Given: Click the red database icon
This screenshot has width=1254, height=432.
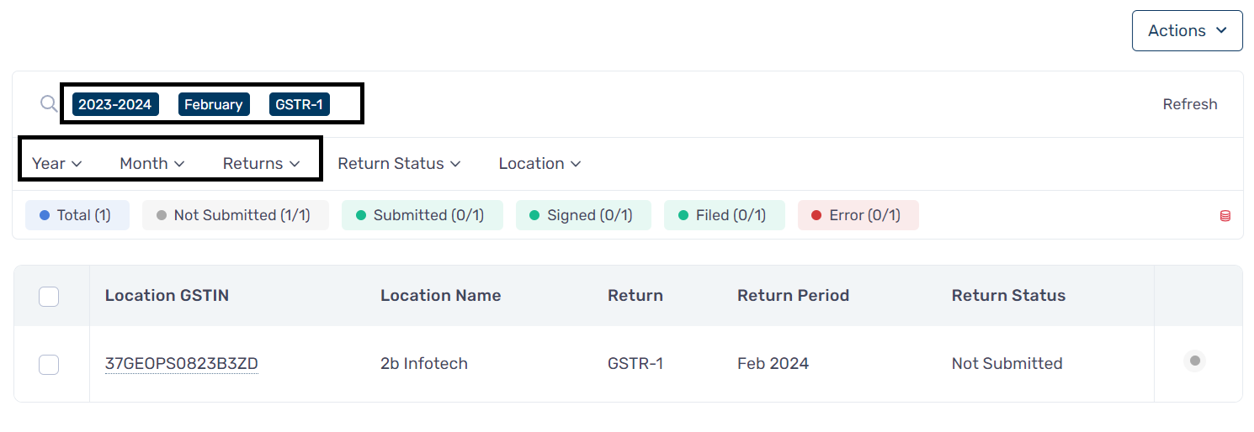Looking at the screenshot, I should click(x=1225, y=216).
